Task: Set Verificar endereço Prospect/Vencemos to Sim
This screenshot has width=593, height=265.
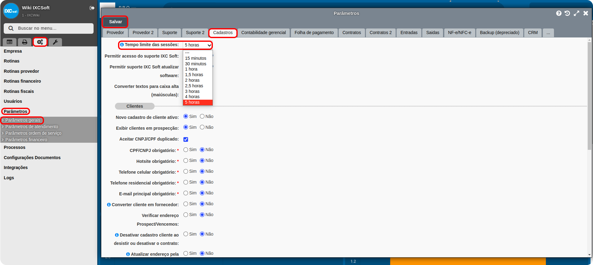Action: [x=186, y=215]
